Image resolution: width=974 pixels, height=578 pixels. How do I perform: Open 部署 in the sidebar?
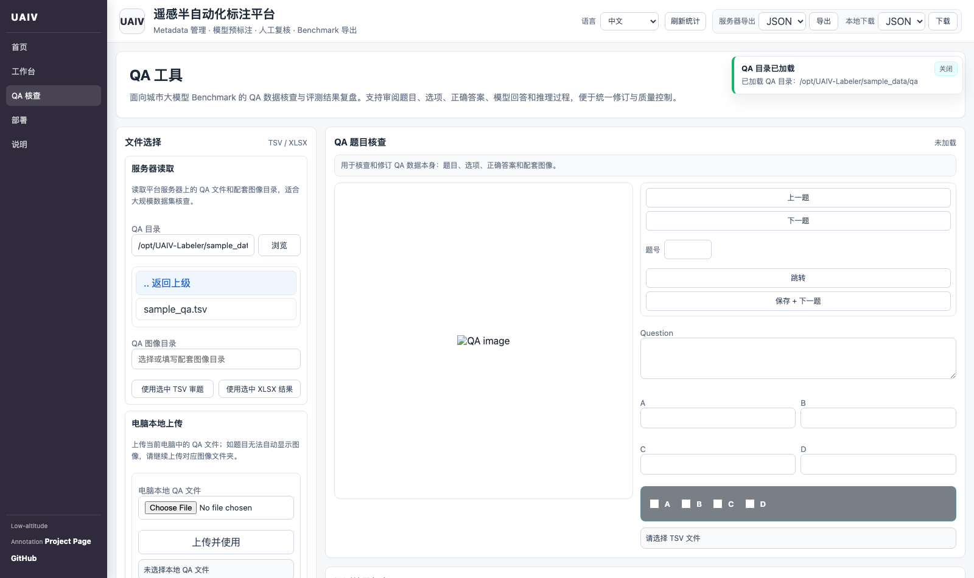(54, 120)
